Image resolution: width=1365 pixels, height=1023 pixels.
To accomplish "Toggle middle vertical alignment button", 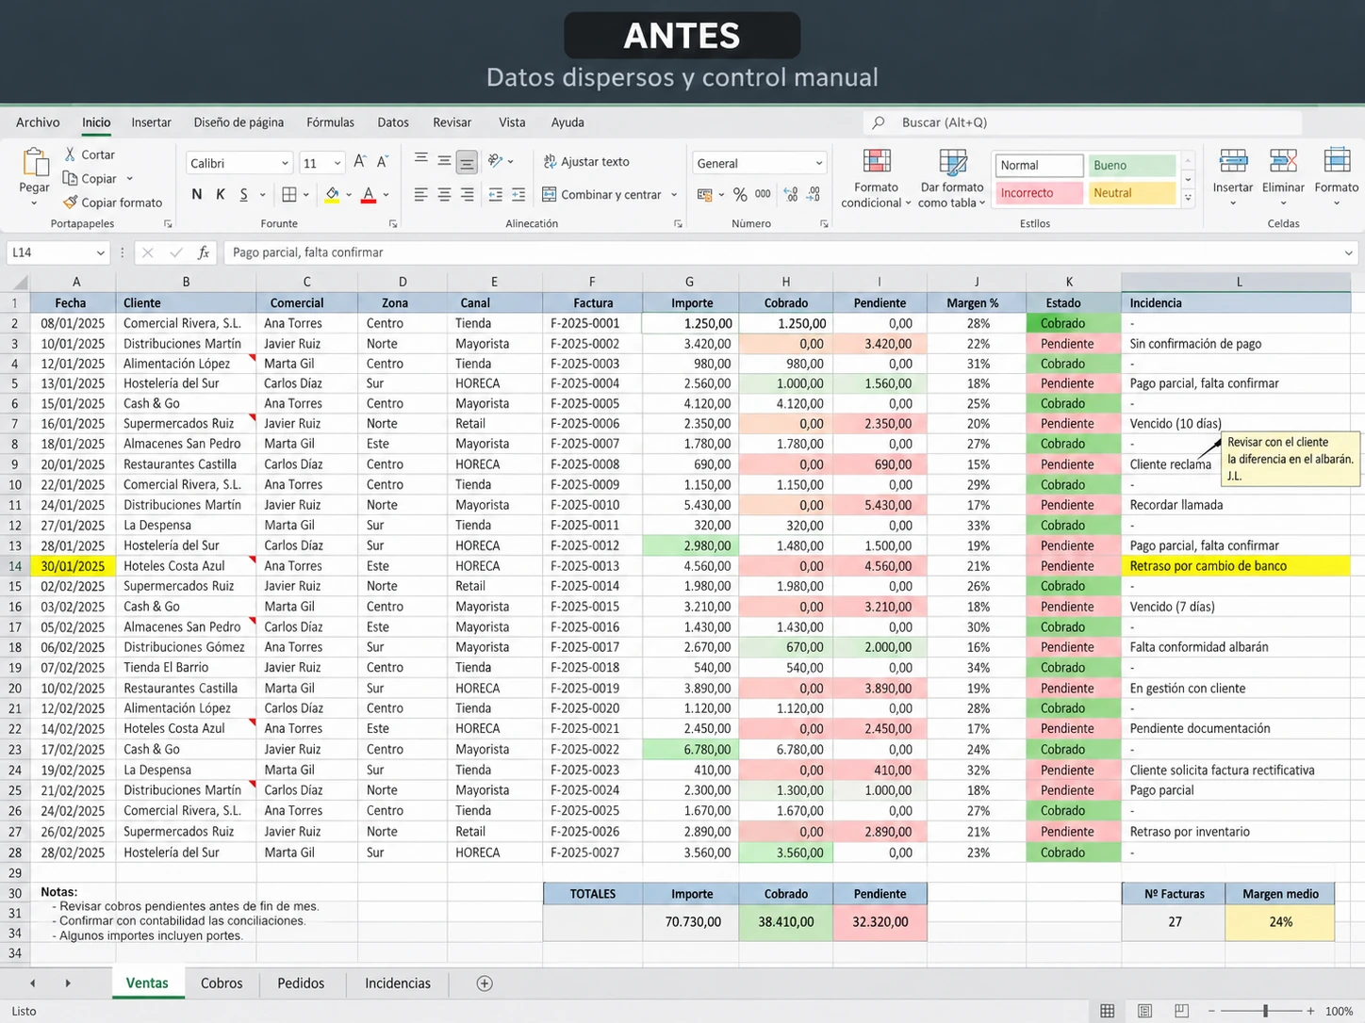I will click(444, 161).
